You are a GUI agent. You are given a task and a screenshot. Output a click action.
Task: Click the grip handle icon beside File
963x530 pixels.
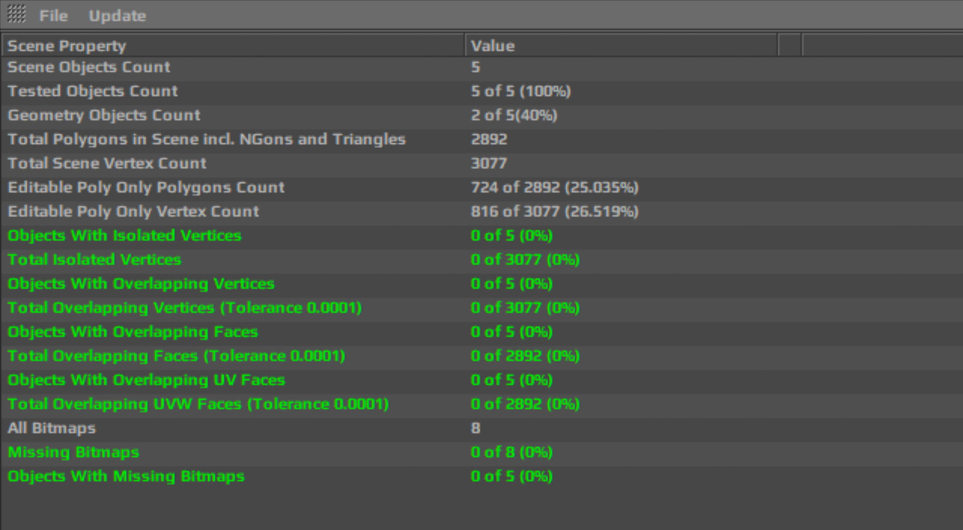17,14
